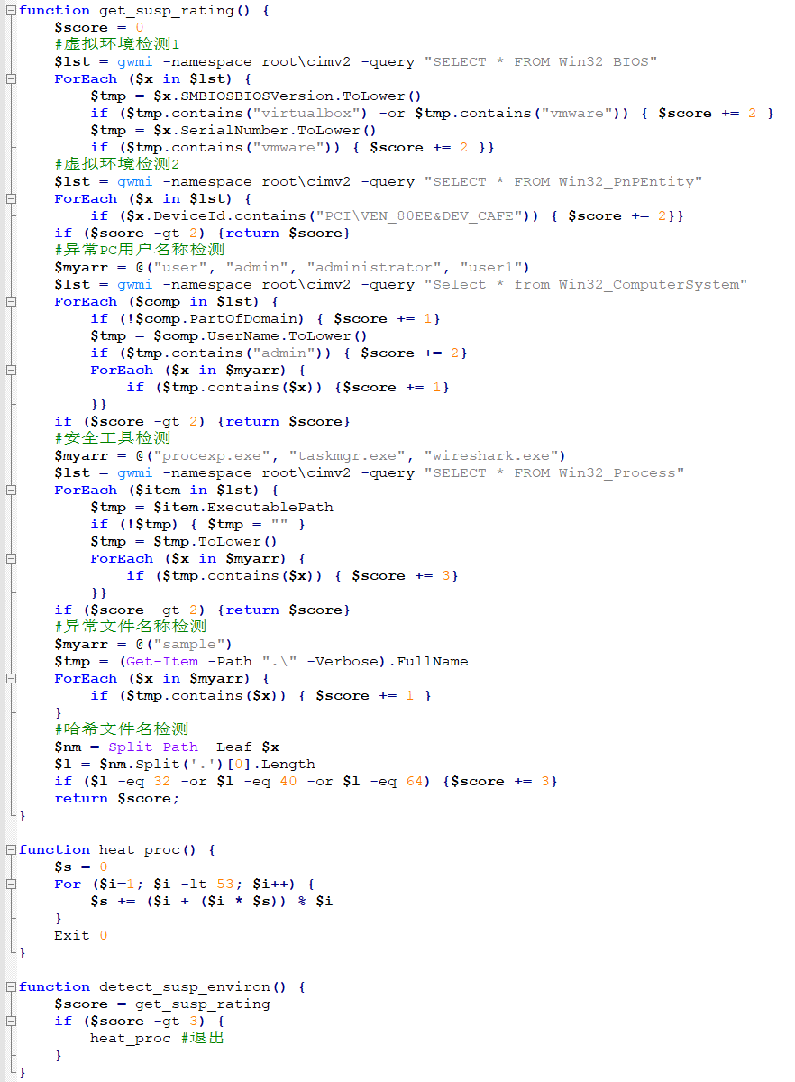Screen dimensions: 795x1082
Task: Click the $x.SMBIOSBIOSVersion.ToLower() line
Action: point(256,96)
